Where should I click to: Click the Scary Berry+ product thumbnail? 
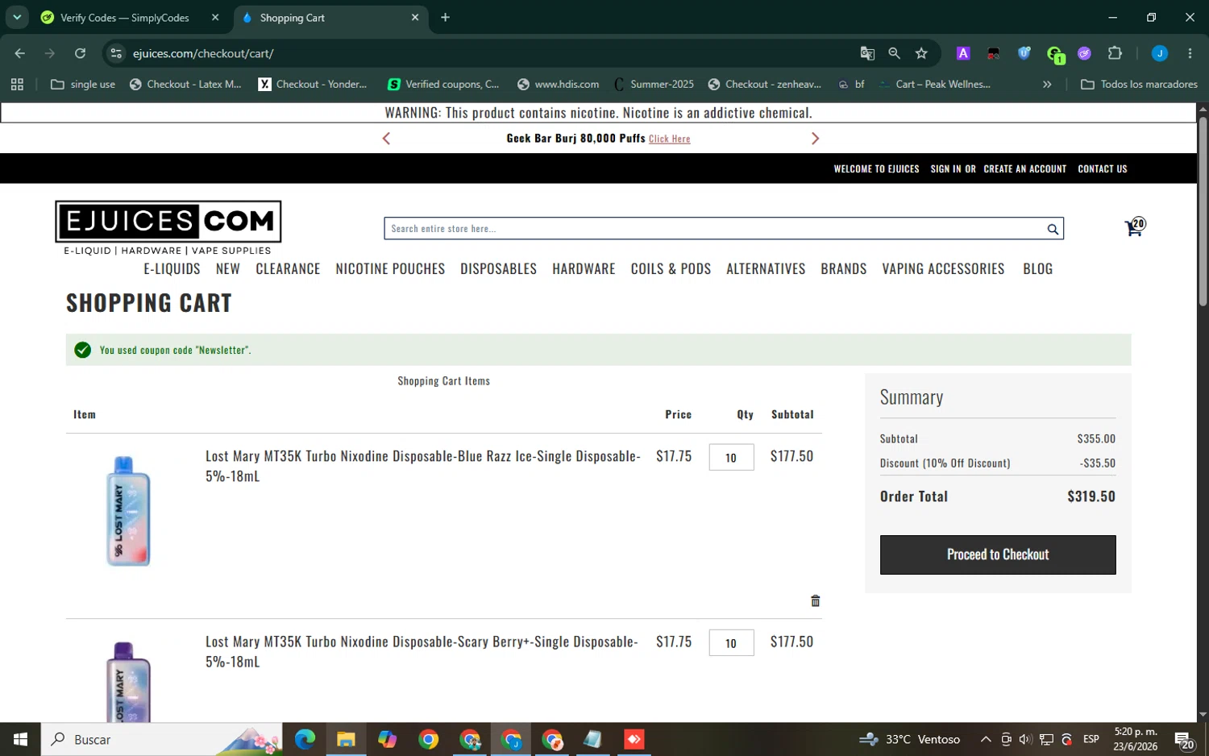128,682
